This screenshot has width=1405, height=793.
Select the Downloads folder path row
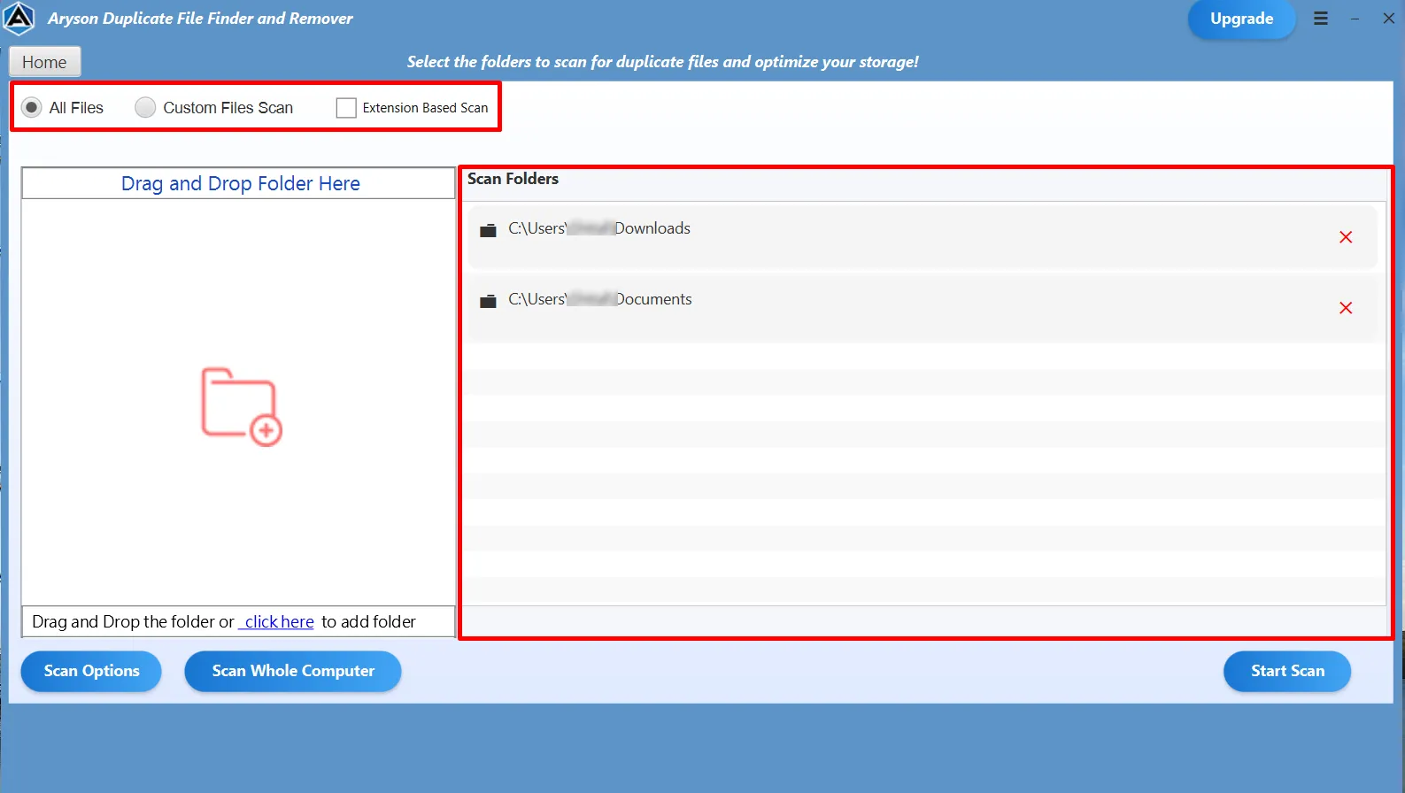[x=923, y=236]
